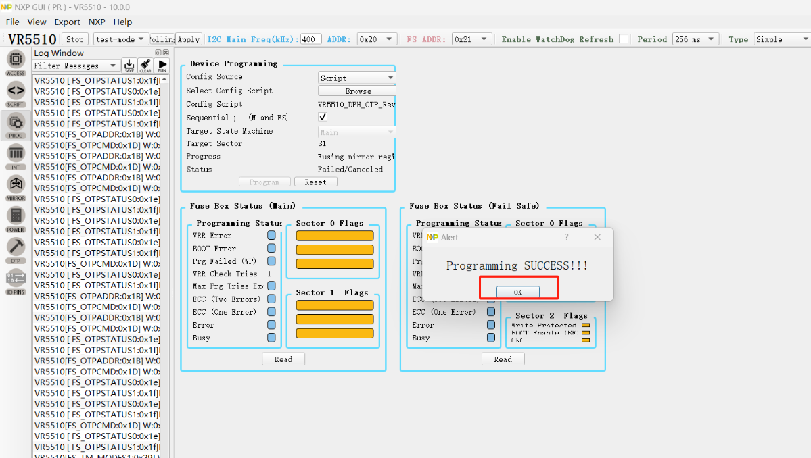Click the I2C Main Freq input field

coord(310,39)
